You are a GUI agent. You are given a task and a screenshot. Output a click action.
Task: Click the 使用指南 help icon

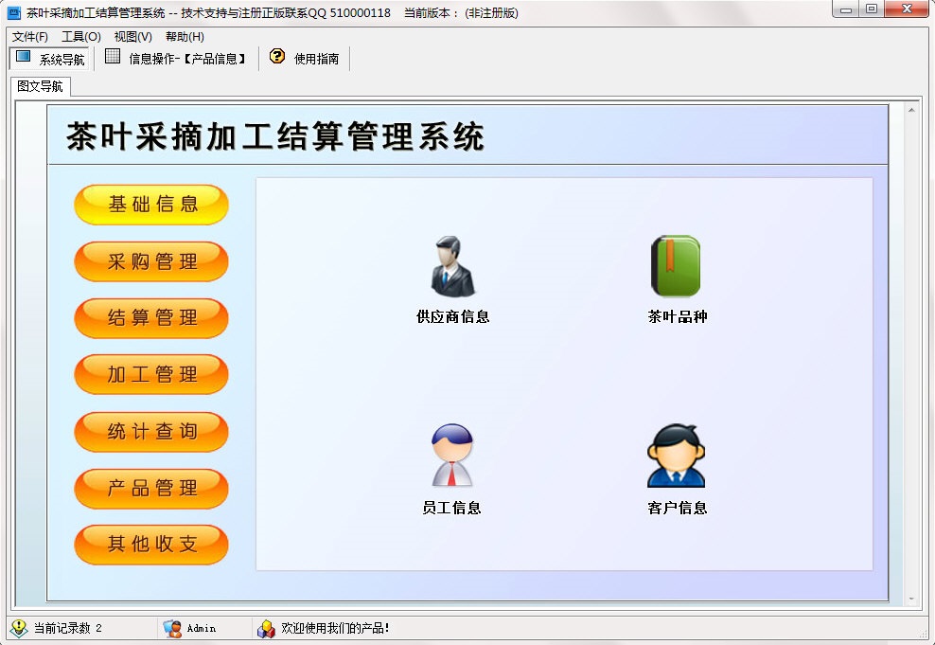point(274,58)
